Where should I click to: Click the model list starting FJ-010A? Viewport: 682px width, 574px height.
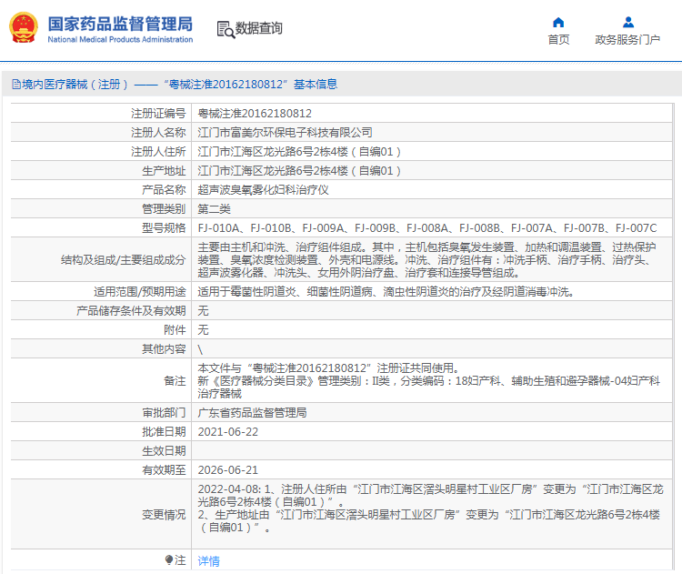(427, 228)
